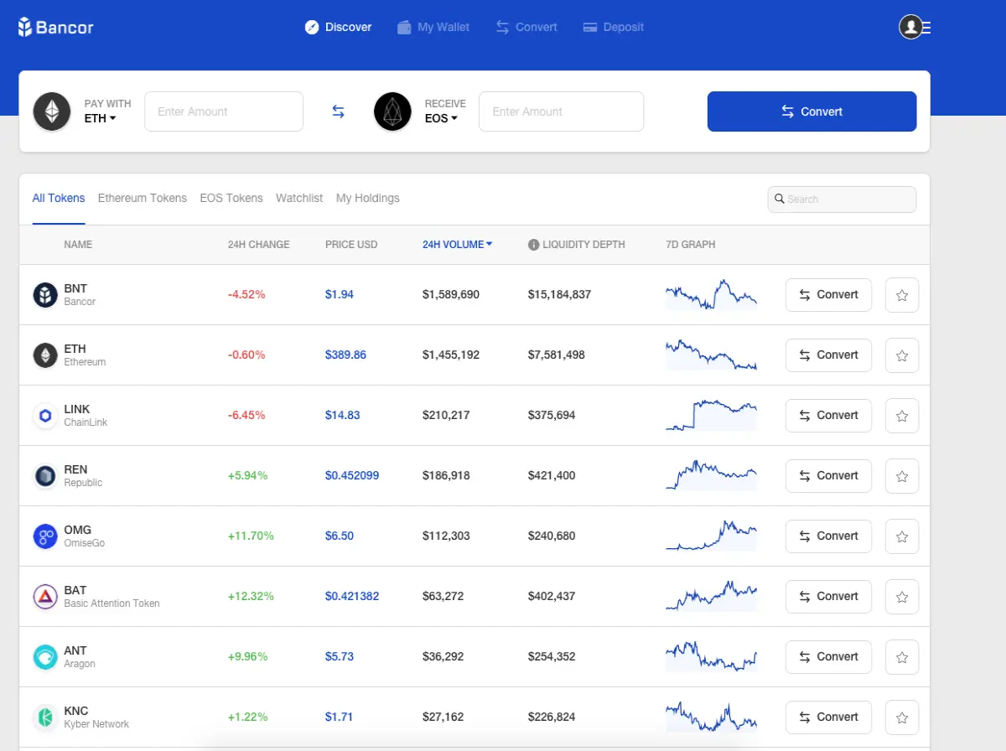Switch to EOS Tokens tab
Screen dimensions: 1006x751
tap(231, 198)
